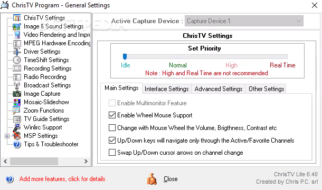
Task: Switch to Interface Settings tab
Action: tap(167, 89)
